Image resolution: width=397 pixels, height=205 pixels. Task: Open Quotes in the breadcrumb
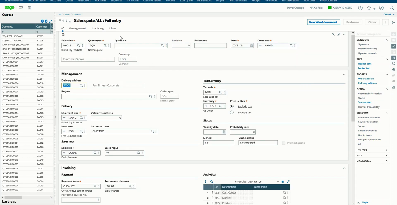coord(77,15)
